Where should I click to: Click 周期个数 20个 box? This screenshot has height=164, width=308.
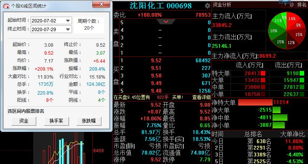click(89, 25)
